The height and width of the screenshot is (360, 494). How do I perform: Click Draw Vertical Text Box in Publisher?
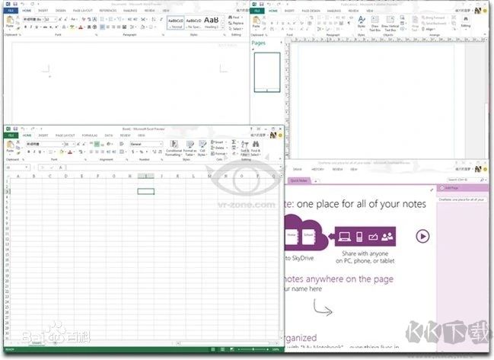pos(390,24)
